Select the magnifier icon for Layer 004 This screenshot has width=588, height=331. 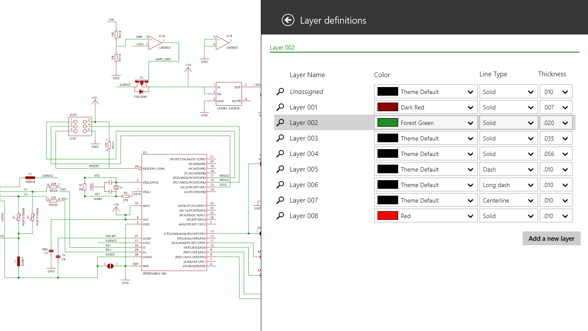(280, 153)
